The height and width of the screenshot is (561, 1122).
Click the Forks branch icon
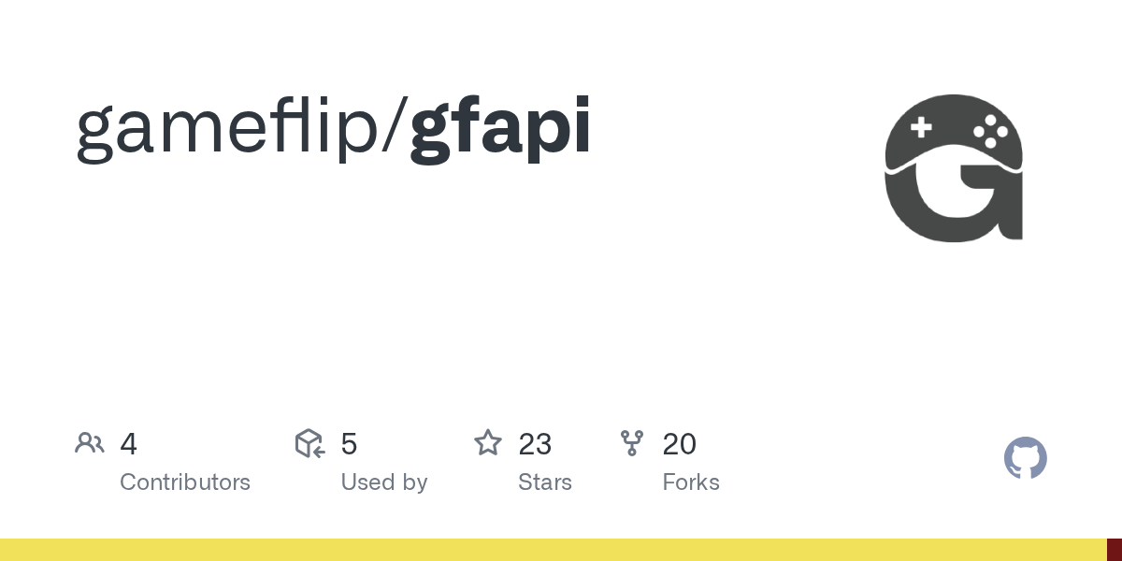[632, 443]
